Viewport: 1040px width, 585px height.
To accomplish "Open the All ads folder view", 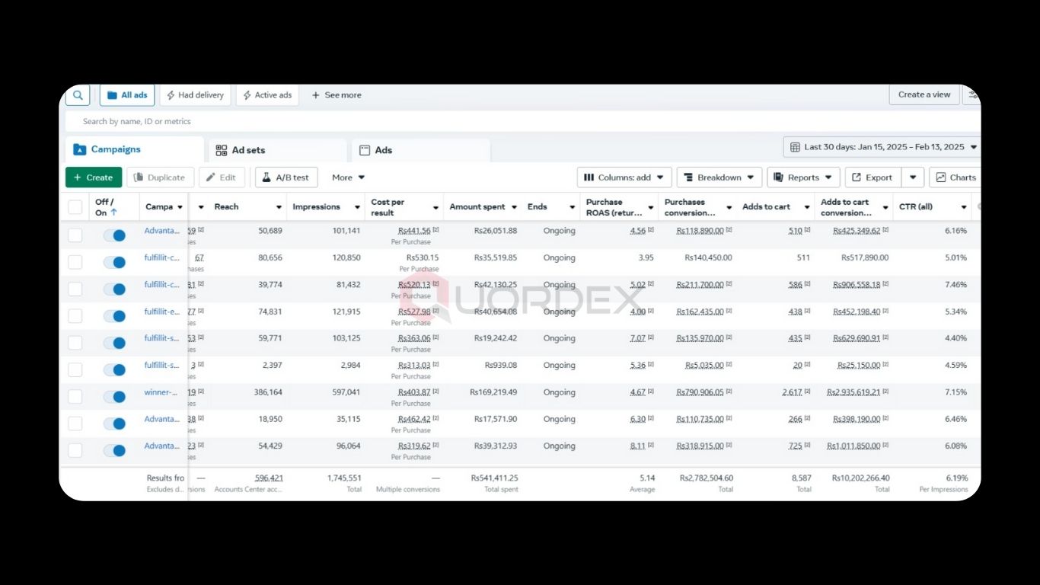I will (127, 95).
